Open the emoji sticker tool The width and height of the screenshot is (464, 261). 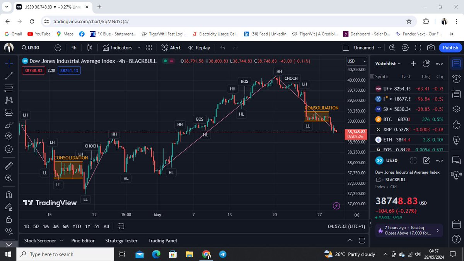(9, 149)
